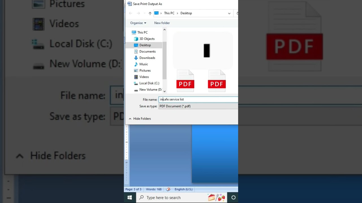362x203 pixels.
Task: Open the Organise menu
Action: 138,23
